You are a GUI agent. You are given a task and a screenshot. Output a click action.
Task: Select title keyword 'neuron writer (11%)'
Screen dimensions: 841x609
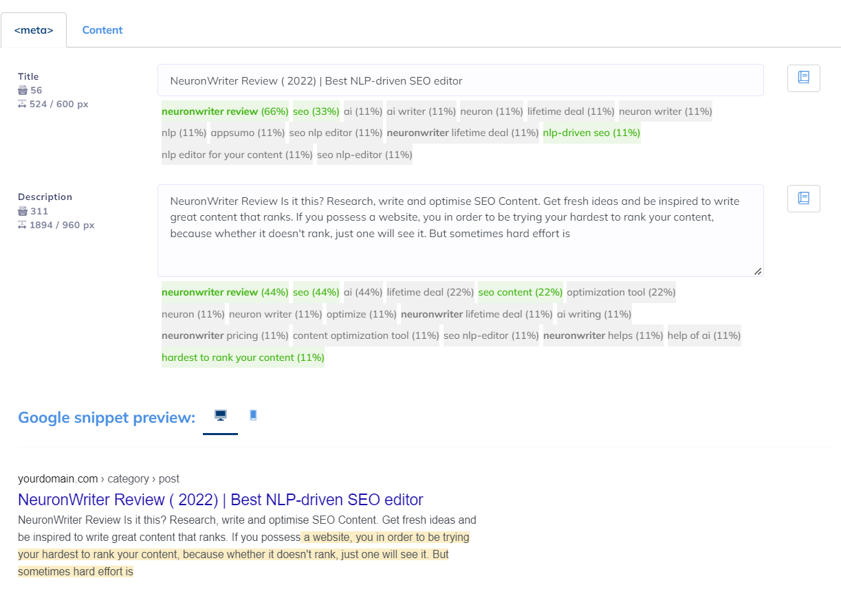pos(666,111)
